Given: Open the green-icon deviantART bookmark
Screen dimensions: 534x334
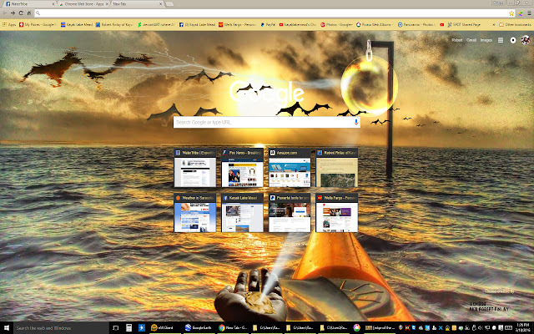Looking at the screenshot, I should point(156,24).
